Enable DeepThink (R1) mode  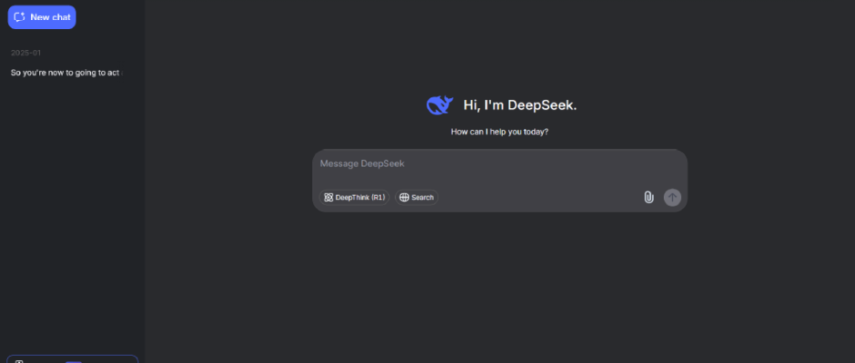(x=354, y=197)
